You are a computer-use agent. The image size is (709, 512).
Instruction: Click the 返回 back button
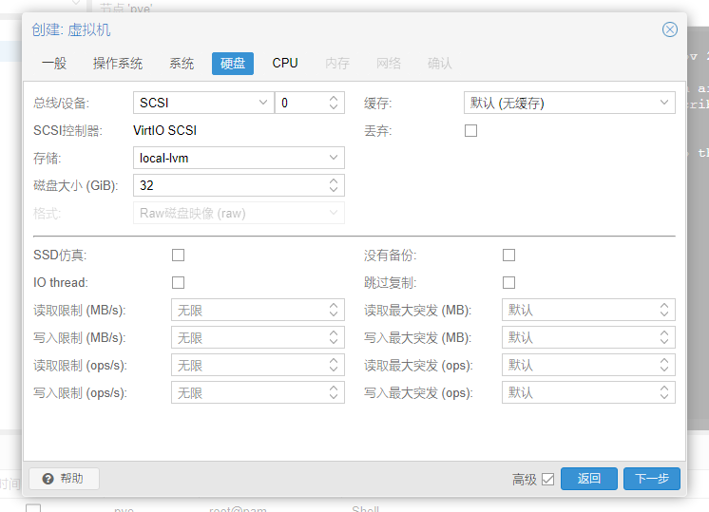(x=589, y=479)
